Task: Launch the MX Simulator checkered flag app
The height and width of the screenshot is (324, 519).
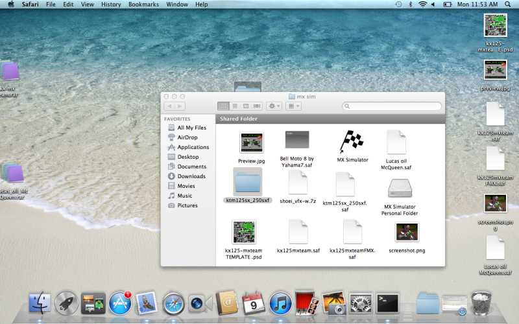Action: (352, 141)
